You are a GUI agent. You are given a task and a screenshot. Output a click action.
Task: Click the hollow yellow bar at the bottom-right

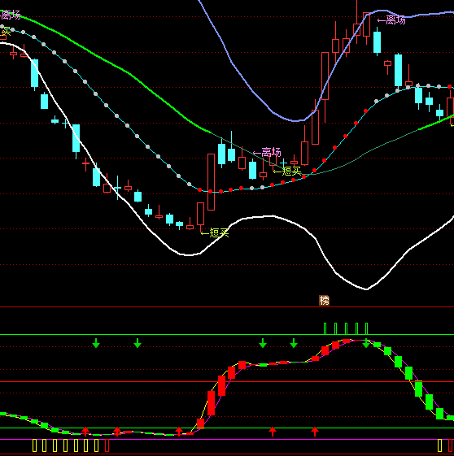439,445
